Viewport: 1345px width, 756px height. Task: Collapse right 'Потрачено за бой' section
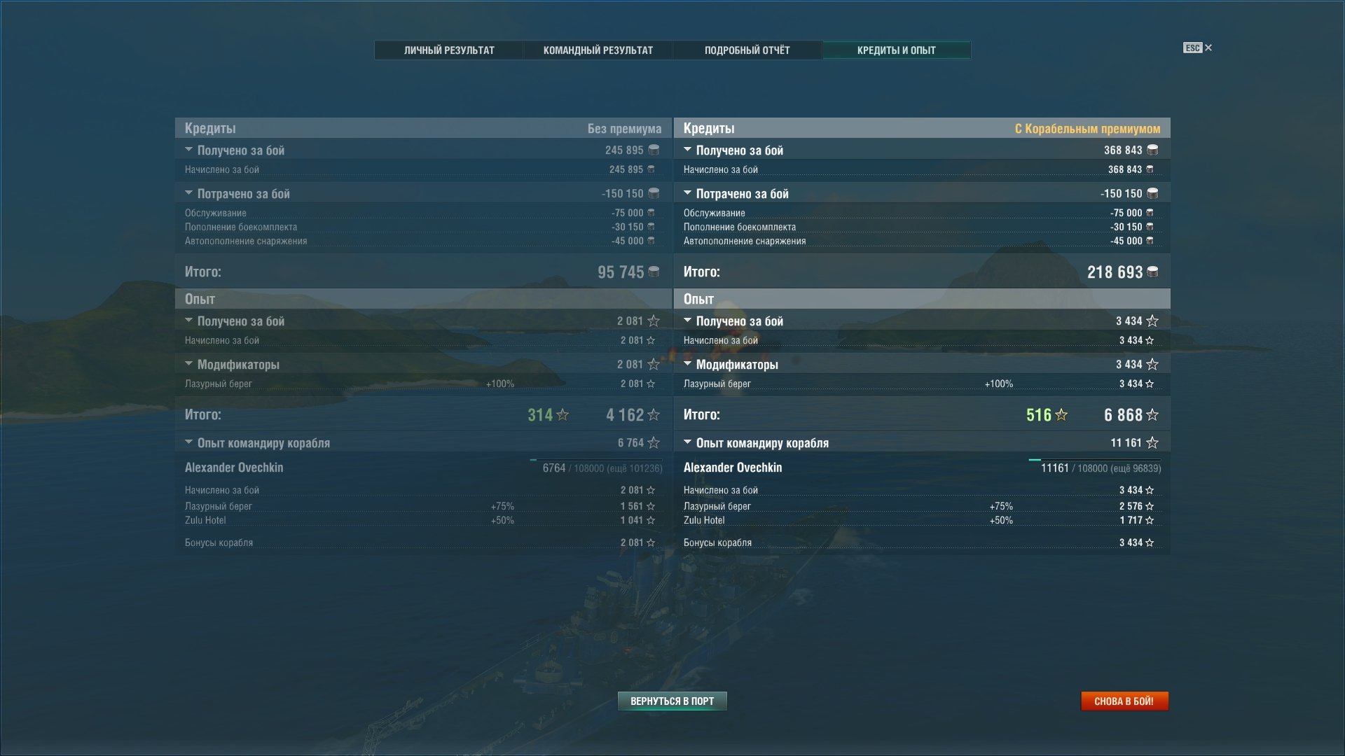tap(687, 192)
